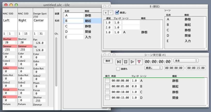Select the Focus channel label of Left fixture
Screen dimensions: 211x112
(10, 90)
